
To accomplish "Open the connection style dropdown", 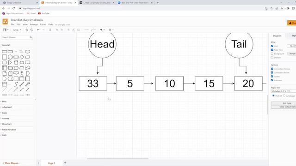I will click(x=86, y=30).
